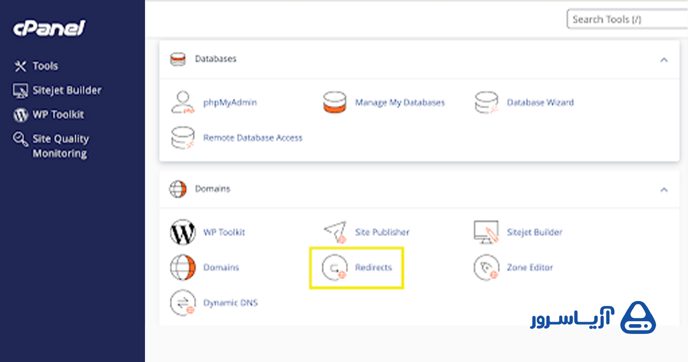
Task: Open the Site Publisher link
Action: [382, 232]
